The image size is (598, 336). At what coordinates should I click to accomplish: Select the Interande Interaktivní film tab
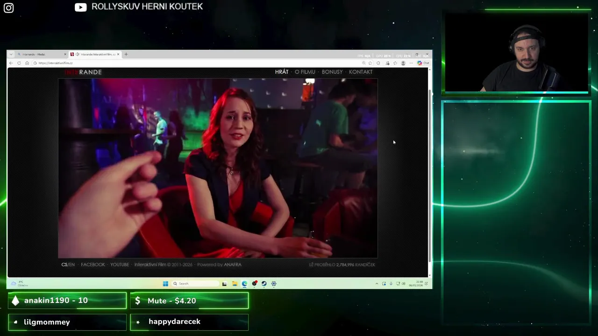pos(95,54)
